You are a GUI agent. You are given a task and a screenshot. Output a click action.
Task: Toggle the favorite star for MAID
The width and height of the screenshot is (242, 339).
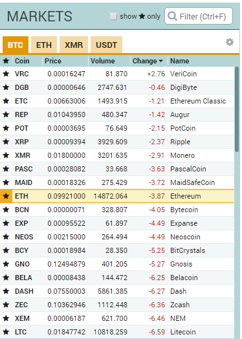tap(6, 182)
